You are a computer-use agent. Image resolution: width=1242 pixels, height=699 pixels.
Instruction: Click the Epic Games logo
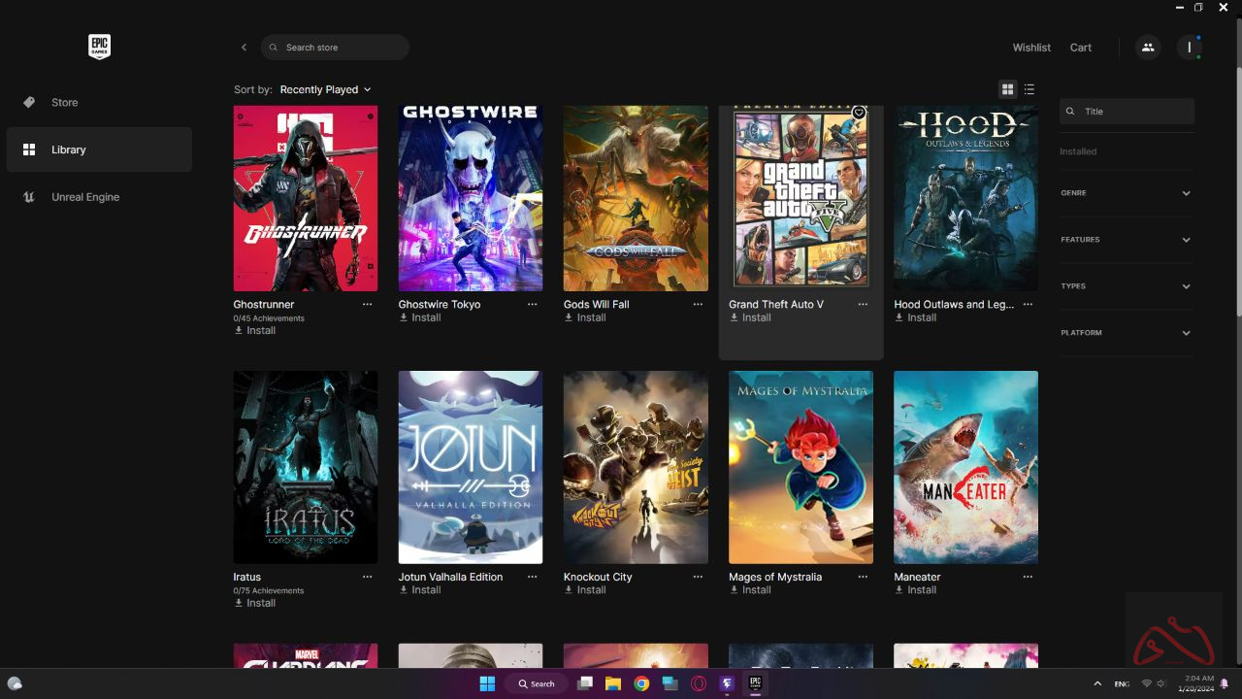99,47
